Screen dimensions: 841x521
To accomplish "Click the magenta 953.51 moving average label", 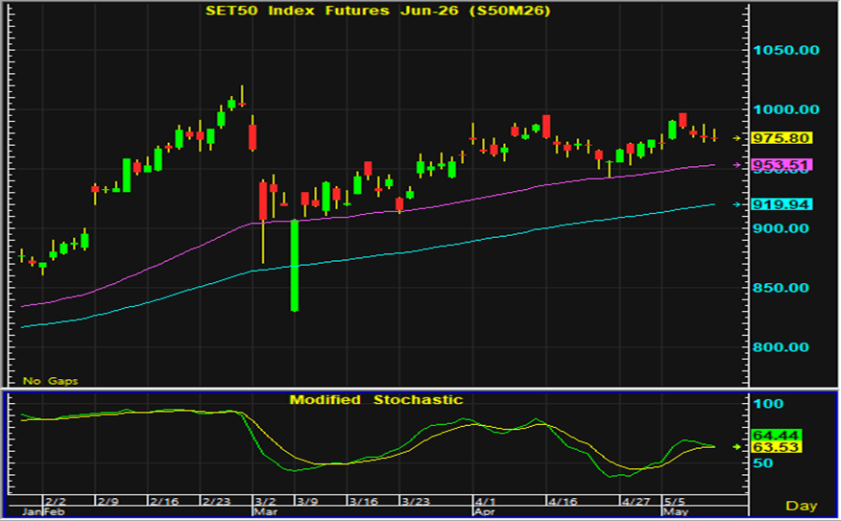I will [x=781, y=165].
